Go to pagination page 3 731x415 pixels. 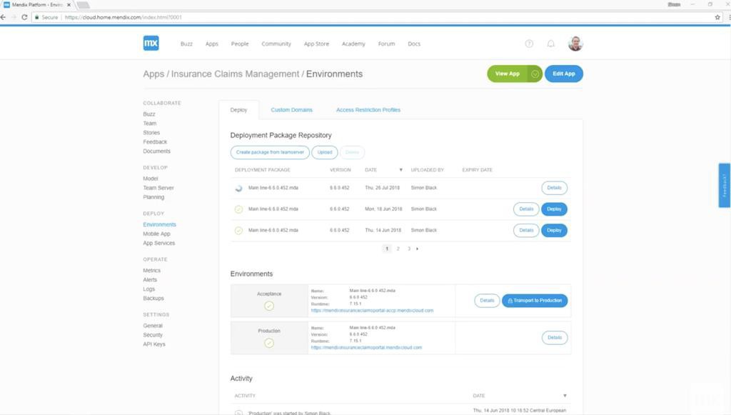[x=409, y=249]
